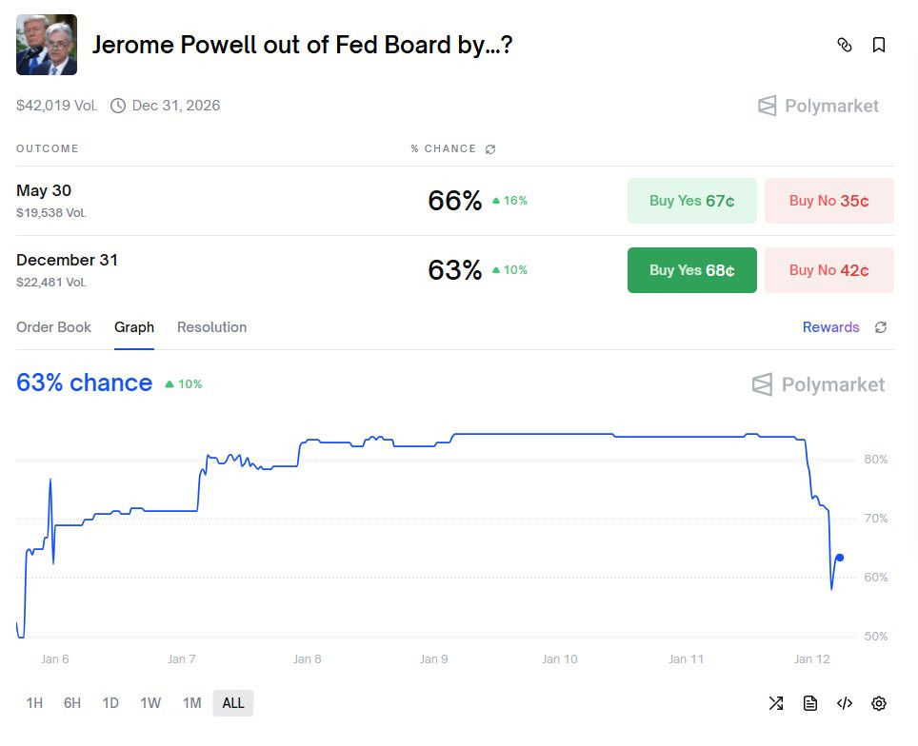Bookmark this Jerome Powell market
The height and width of the screenshot is (746, 918).
pos(879,45)
